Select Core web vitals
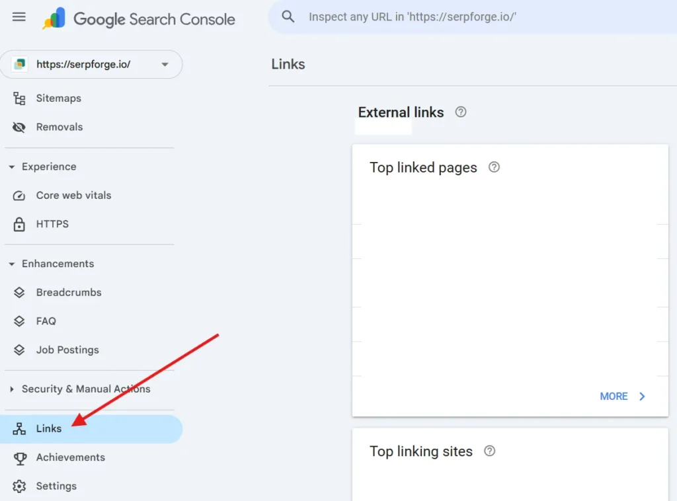The width and height of the screenshot is (677, 501). tap(73, 195)
